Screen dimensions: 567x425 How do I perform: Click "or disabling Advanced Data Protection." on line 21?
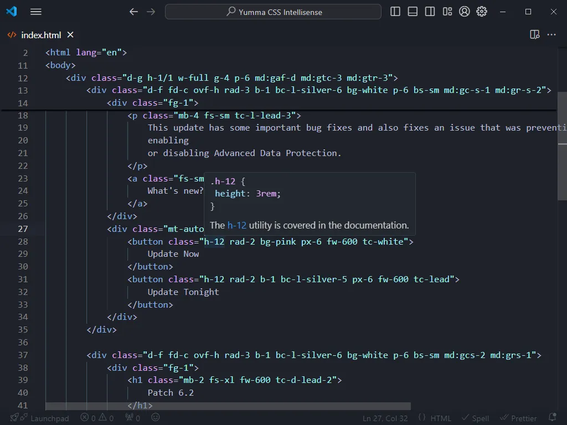[244, 153]
